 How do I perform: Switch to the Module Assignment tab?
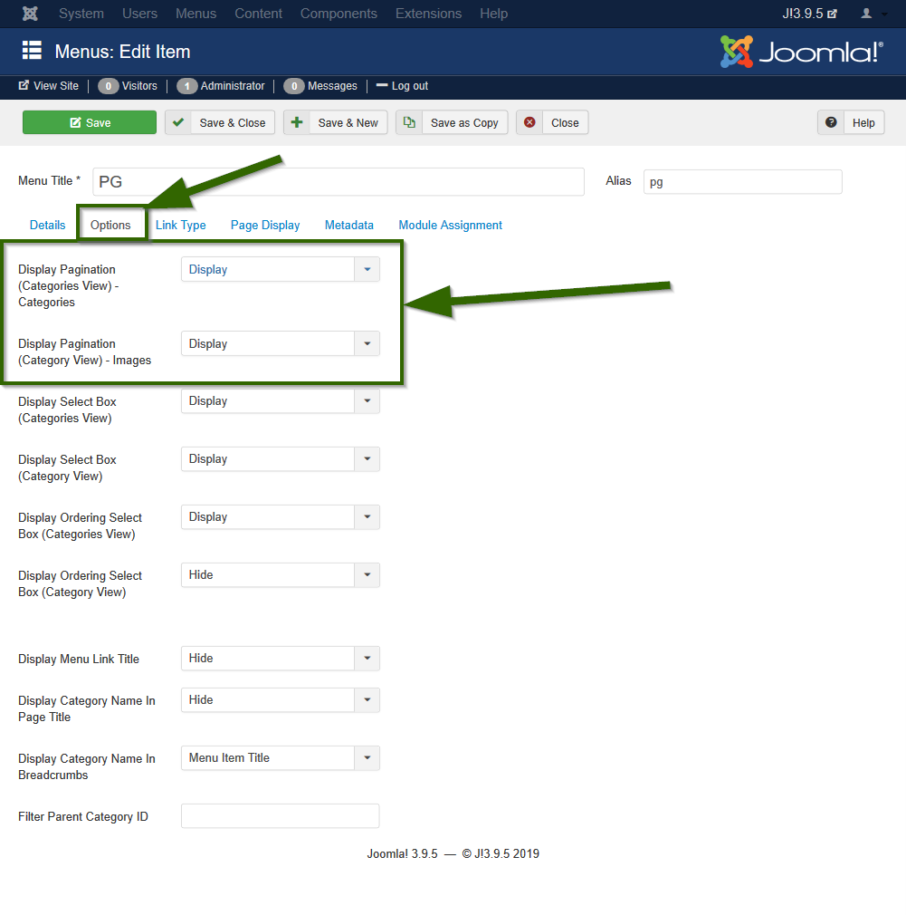pos(450,225)
